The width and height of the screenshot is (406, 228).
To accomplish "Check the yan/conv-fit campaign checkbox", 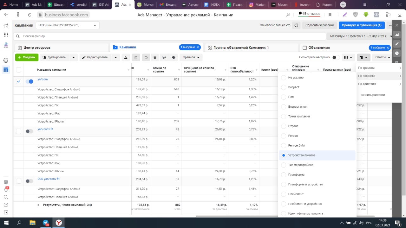I will pos(19,131).
